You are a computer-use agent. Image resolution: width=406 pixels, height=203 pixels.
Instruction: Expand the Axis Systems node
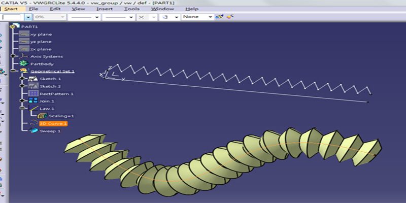[13, 56]
